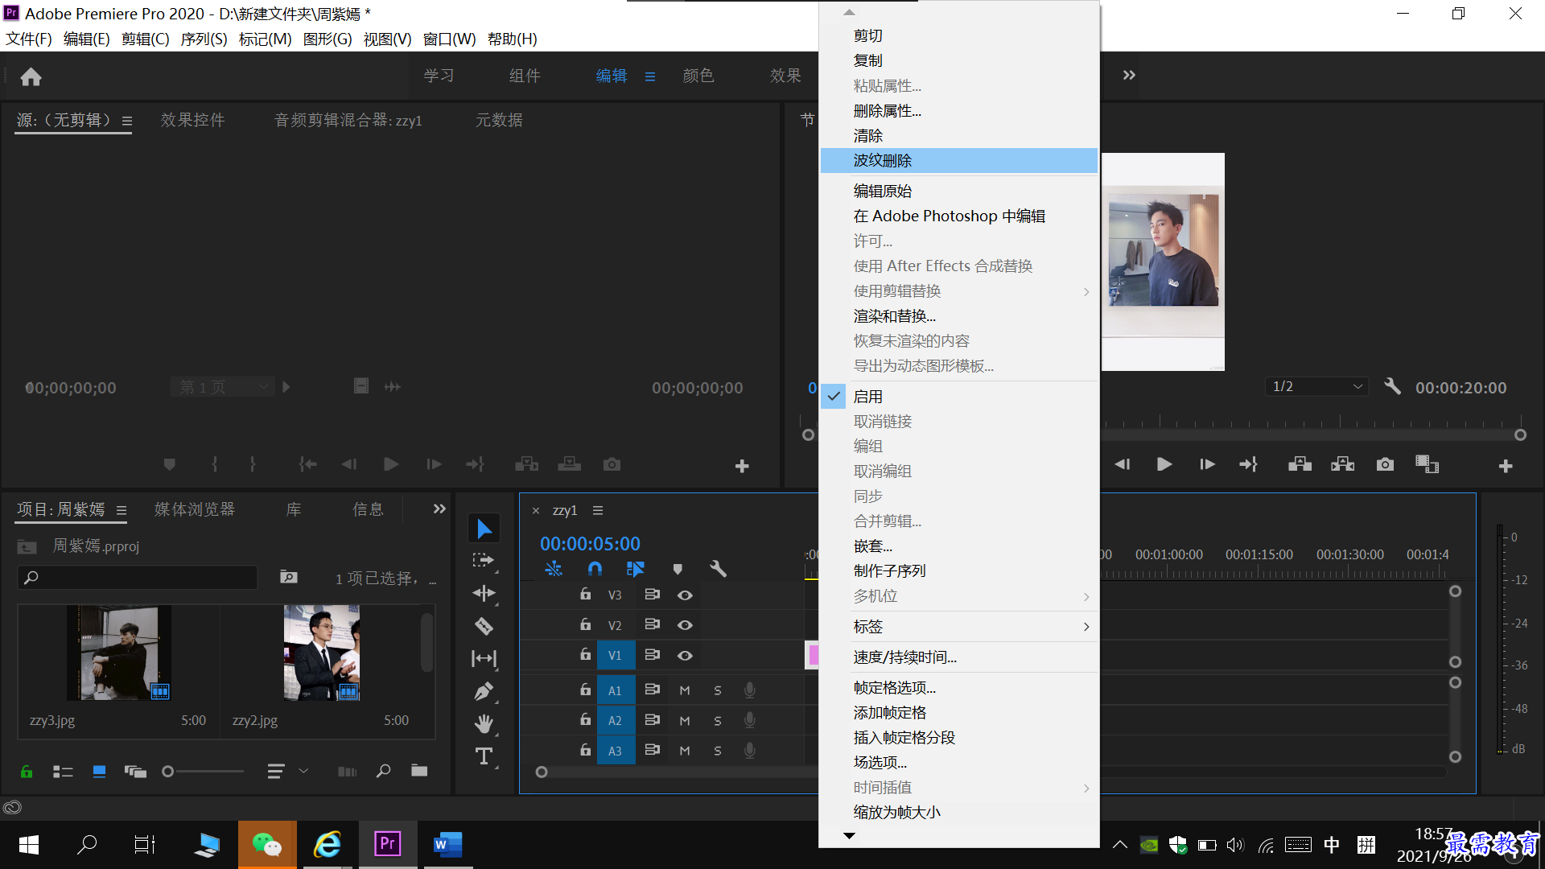Select the Hand tool
Viewport: 1545px width, 869px height.
pos(484,723)
